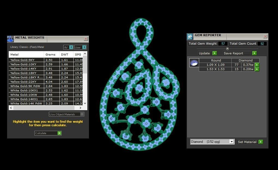Click Save Report button
Image resolution: width=278 pixels, height=170 pixels.
tap(240, 53)
